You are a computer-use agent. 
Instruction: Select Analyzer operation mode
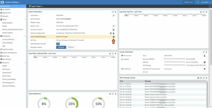61,47
